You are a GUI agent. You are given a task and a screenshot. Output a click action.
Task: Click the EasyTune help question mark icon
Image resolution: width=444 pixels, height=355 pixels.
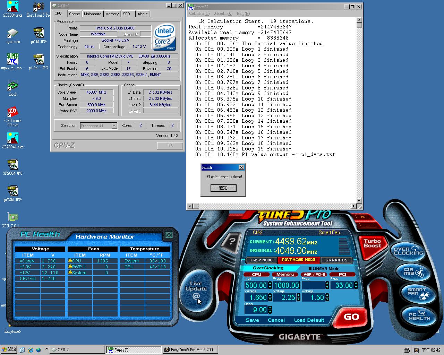tap(232, 241)
